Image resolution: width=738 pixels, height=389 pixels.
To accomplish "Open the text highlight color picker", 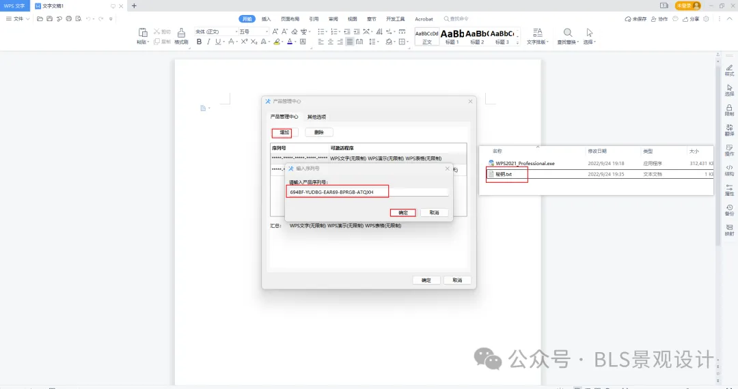I will click(277, 42).
